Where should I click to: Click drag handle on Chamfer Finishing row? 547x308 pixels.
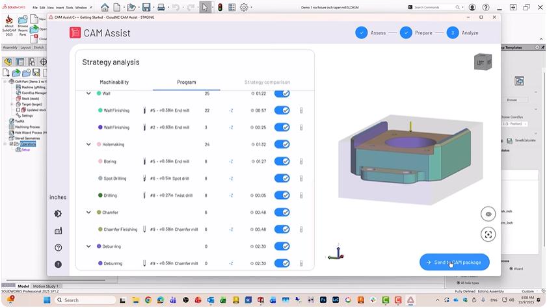tap(301, 229)
